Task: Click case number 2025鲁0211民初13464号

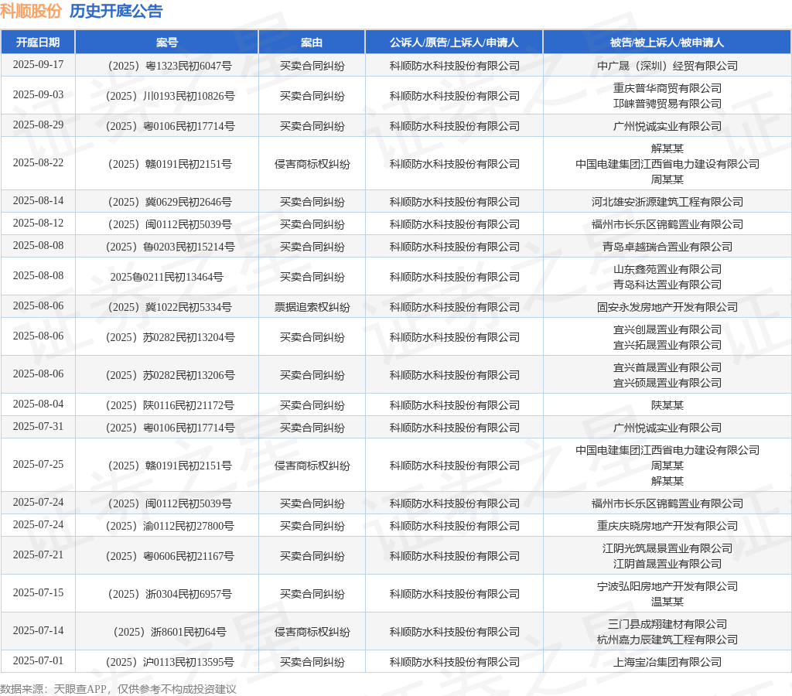Action: pyautogui.click(x=167, y=277)
